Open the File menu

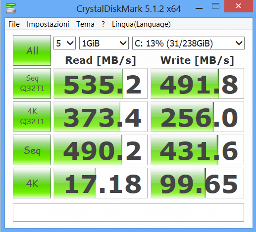[14, 24]
